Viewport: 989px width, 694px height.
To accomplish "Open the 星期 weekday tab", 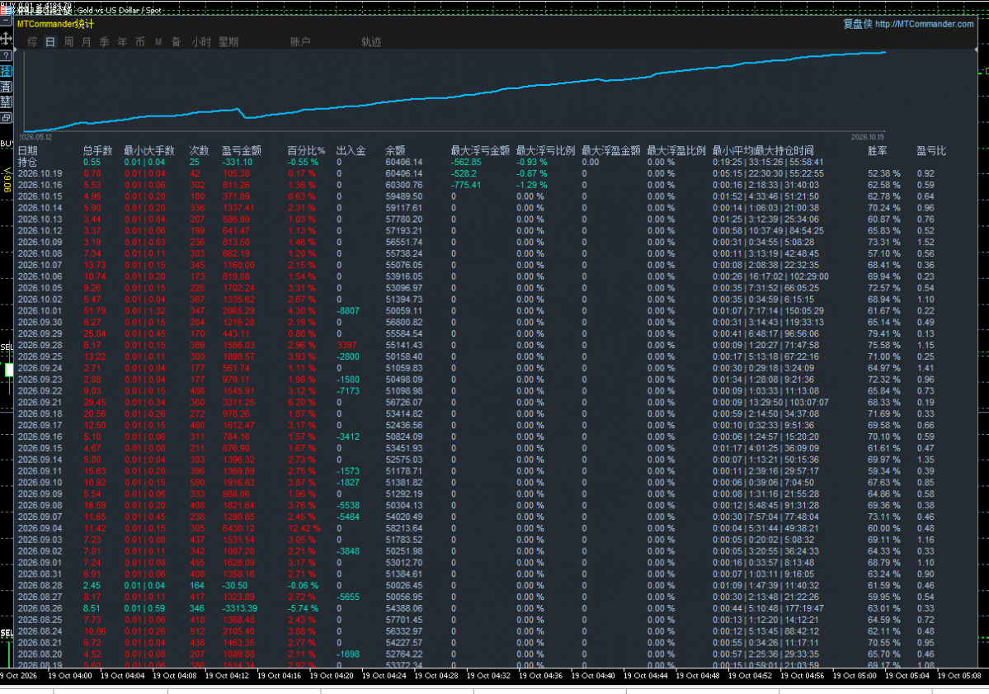I will click(228, 41).
